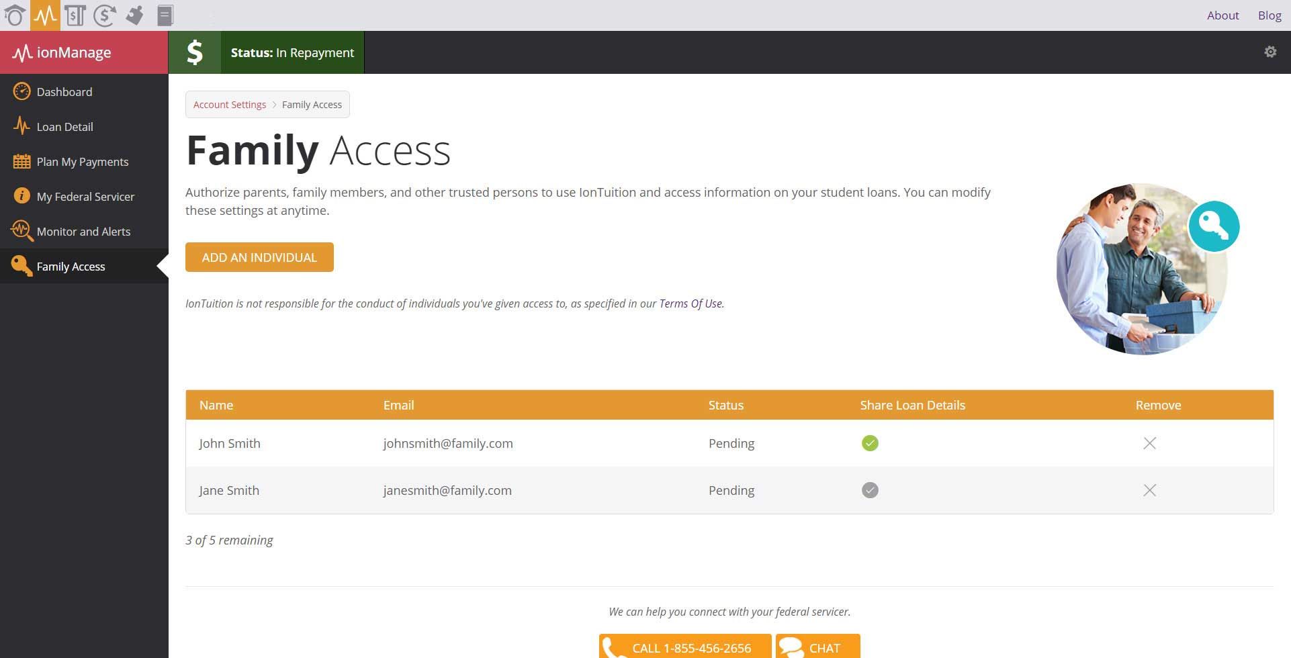Remove Jane Smith with the X icon
This screenshot has width=1291, height=658.
coord(1150,490)
